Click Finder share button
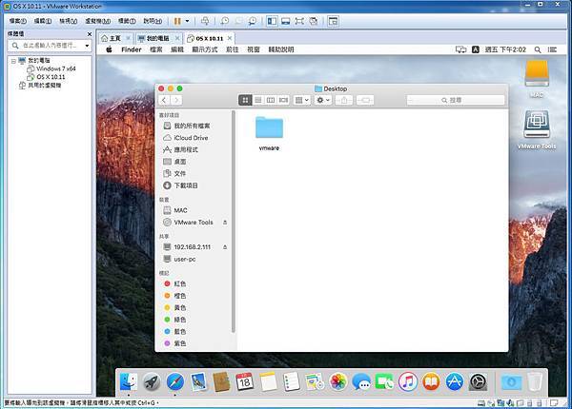This screenshot has width=572, height=409. click(344, 100)
